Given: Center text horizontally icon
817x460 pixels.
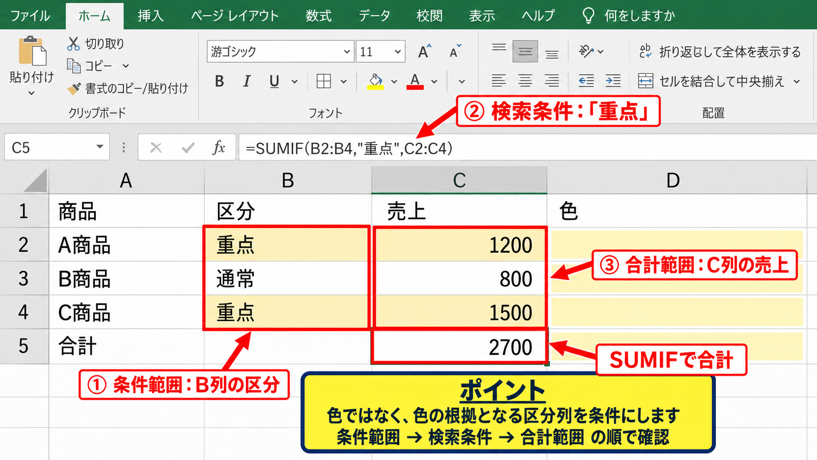Looking at the screenshot, I should 525,81.
